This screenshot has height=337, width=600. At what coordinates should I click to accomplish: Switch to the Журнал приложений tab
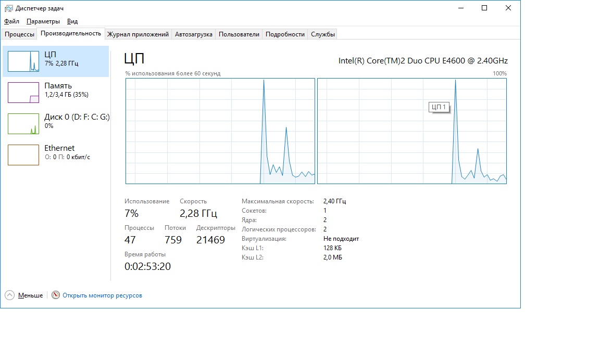[137, 34]
